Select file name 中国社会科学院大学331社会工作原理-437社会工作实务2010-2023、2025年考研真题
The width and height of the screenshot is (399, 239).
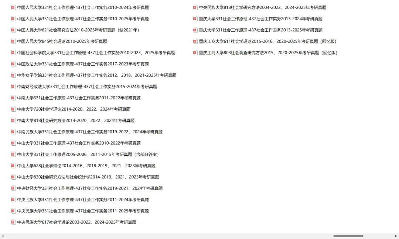tap(96, 53)
